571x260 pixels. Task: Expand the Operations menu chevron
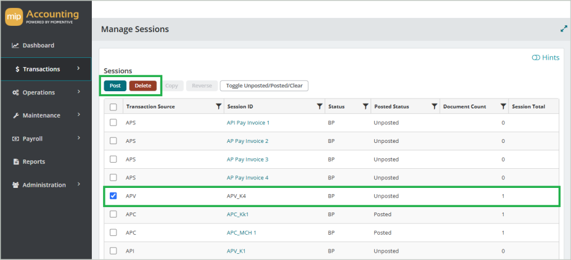tap(79, 92)
